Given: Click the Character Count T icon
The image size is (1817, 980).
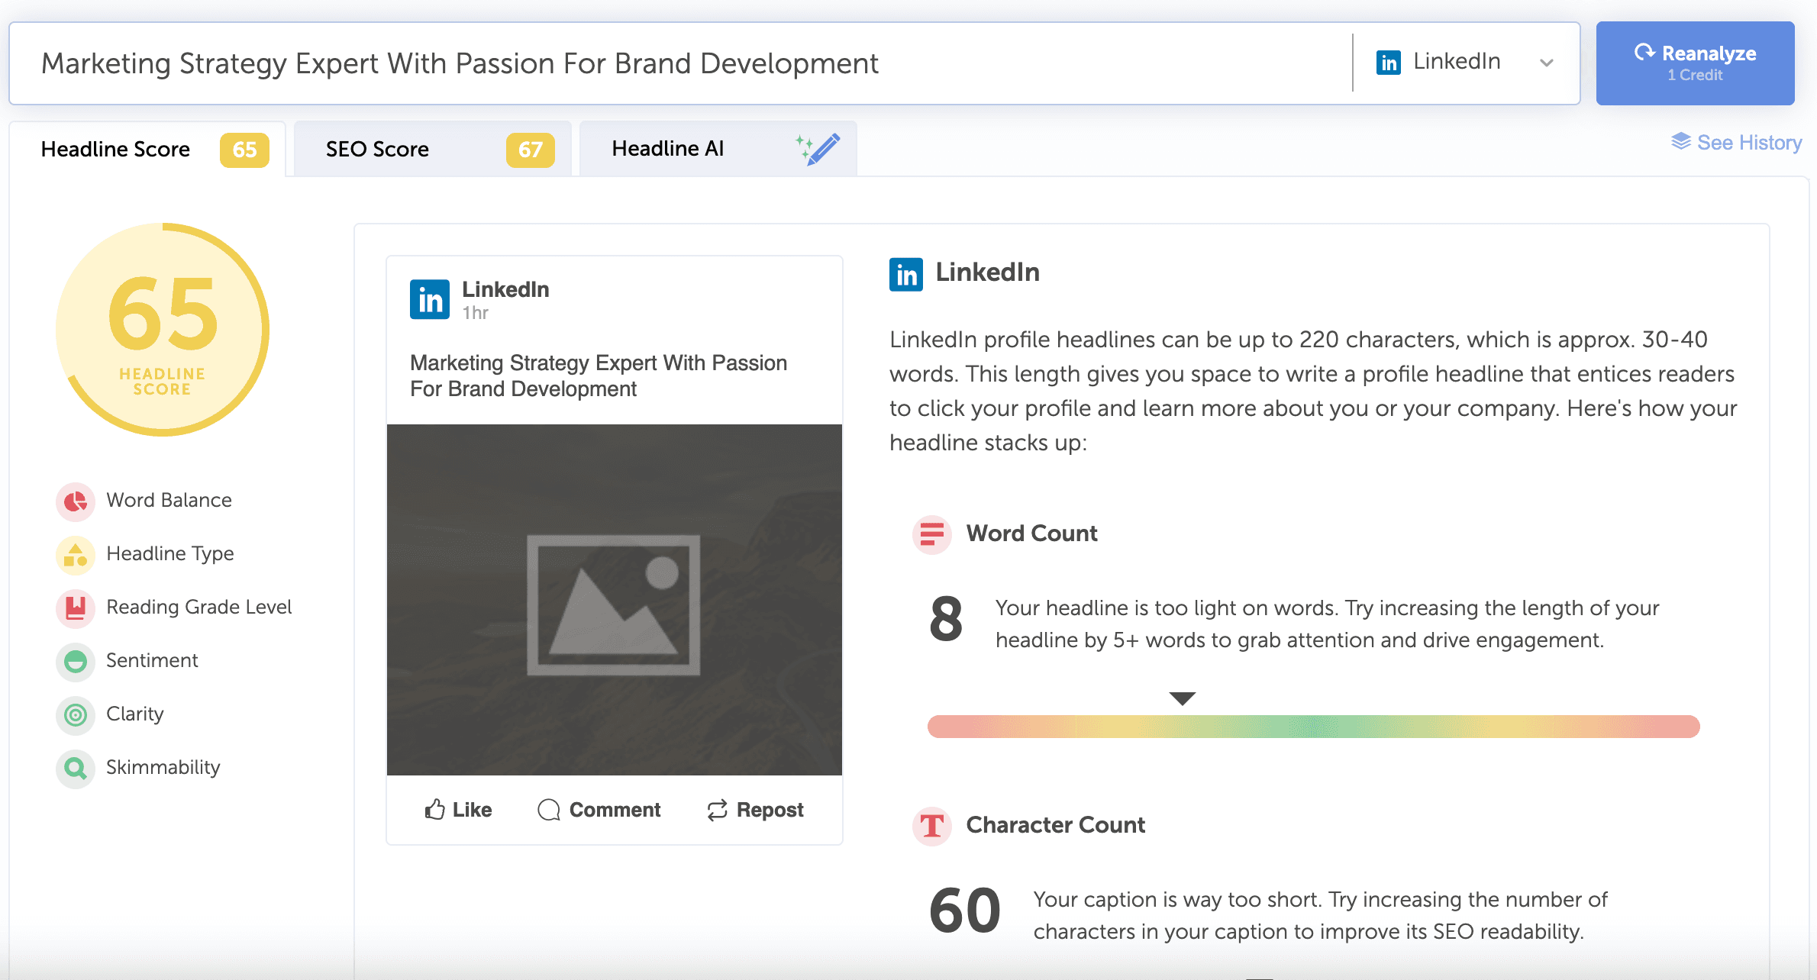Looking at the screenshot, I should click(x=931, y=826).
